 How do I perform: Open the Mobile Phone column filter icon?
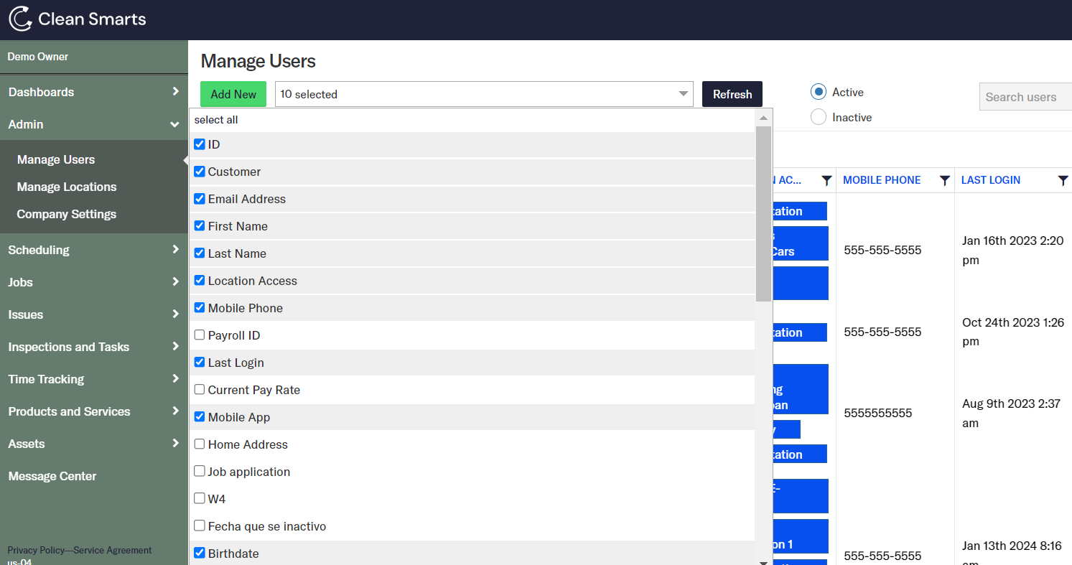(945, 180)
